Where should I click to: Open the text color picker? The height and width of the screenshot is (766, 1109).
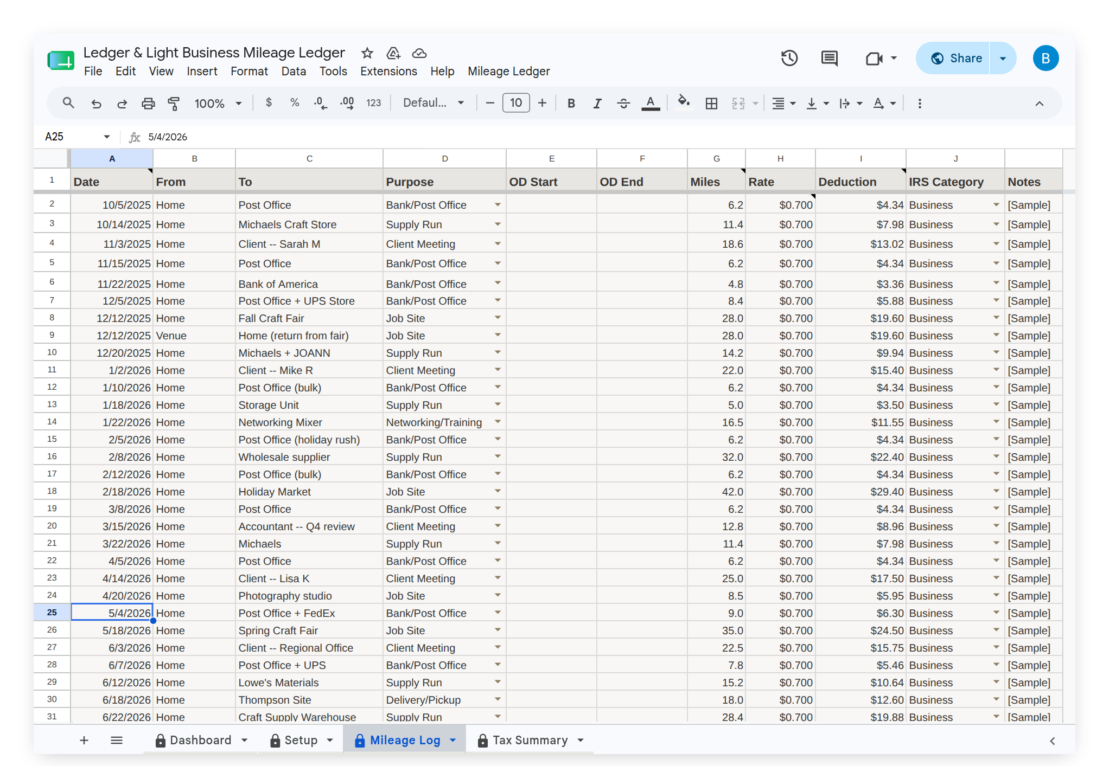point(651,103)
